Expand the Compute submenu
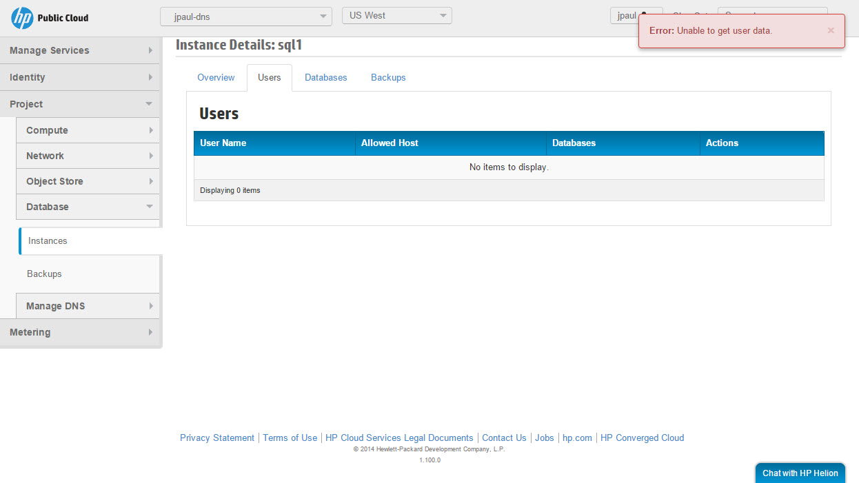Image resolution: width=859 pixels, height=483 pixels. (88, 130)
